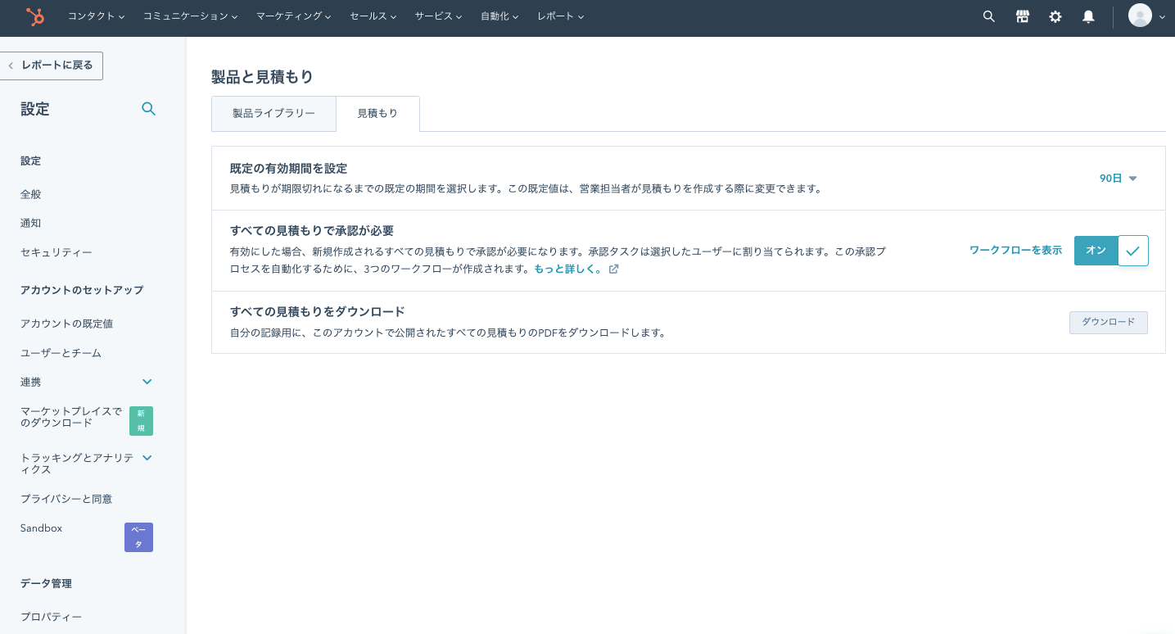Open the settings gear icon

click(x=1055, y=16)
